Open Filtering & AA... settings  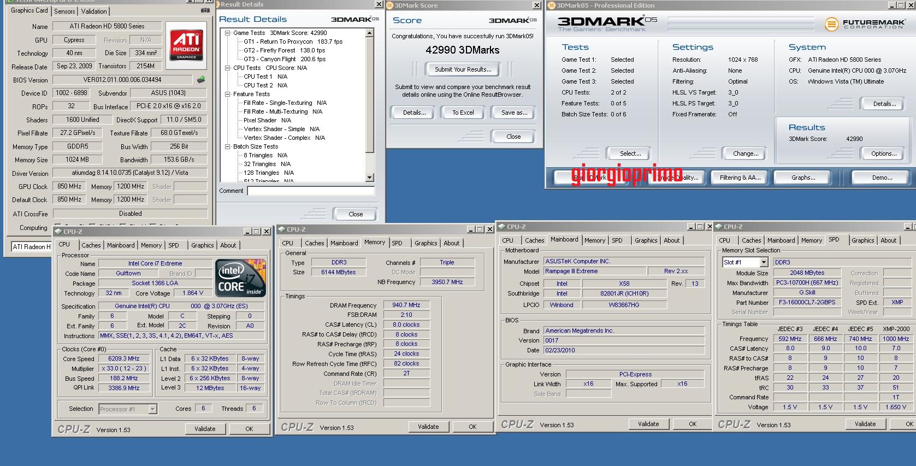click(x=740, y=178)
